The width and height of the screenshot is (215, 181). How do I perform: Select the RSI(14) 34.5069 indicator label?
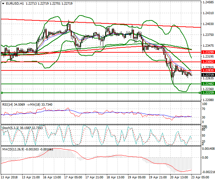point(14,105)
